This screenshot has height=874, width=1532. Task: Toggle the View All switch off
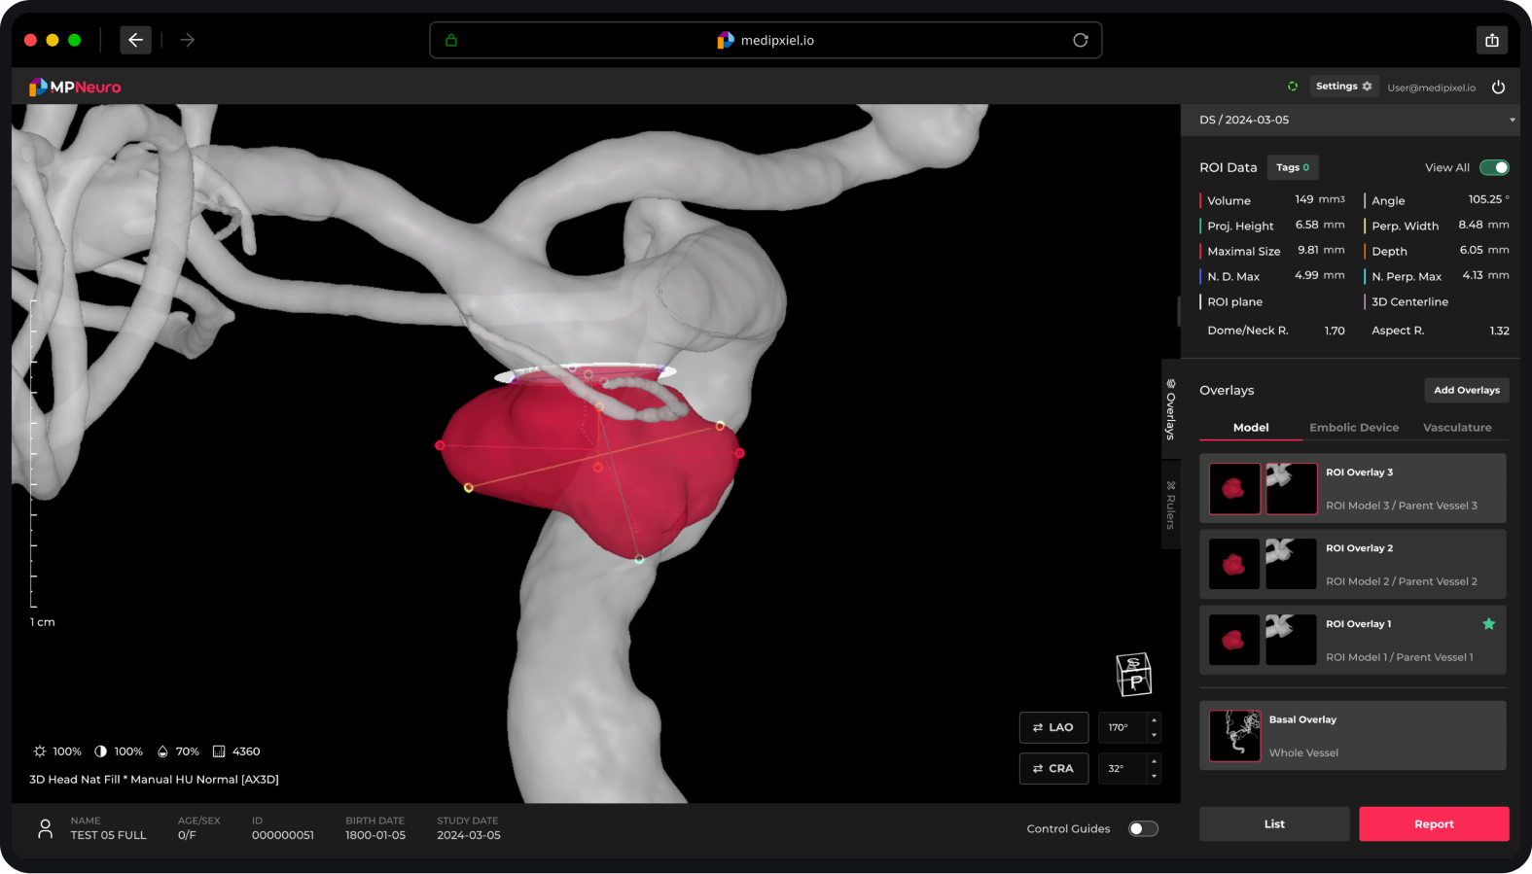click(1493, 167)
